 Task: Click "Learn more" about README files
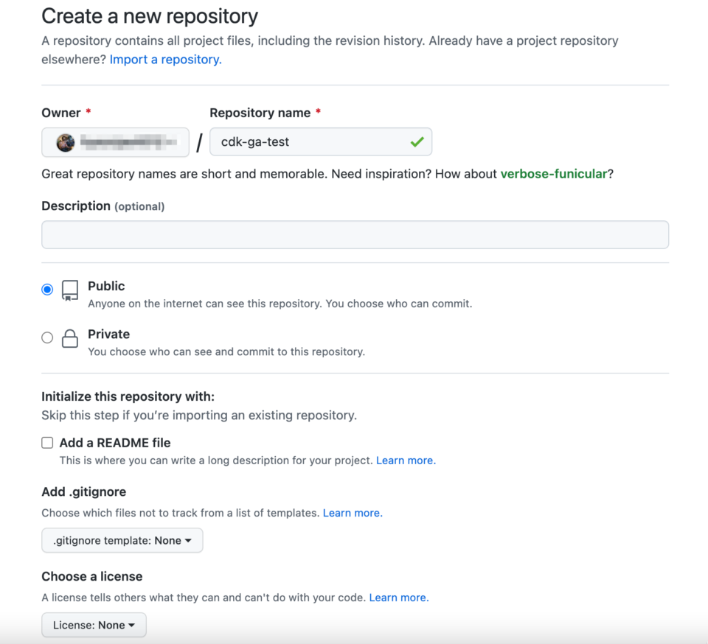point(405,459)
